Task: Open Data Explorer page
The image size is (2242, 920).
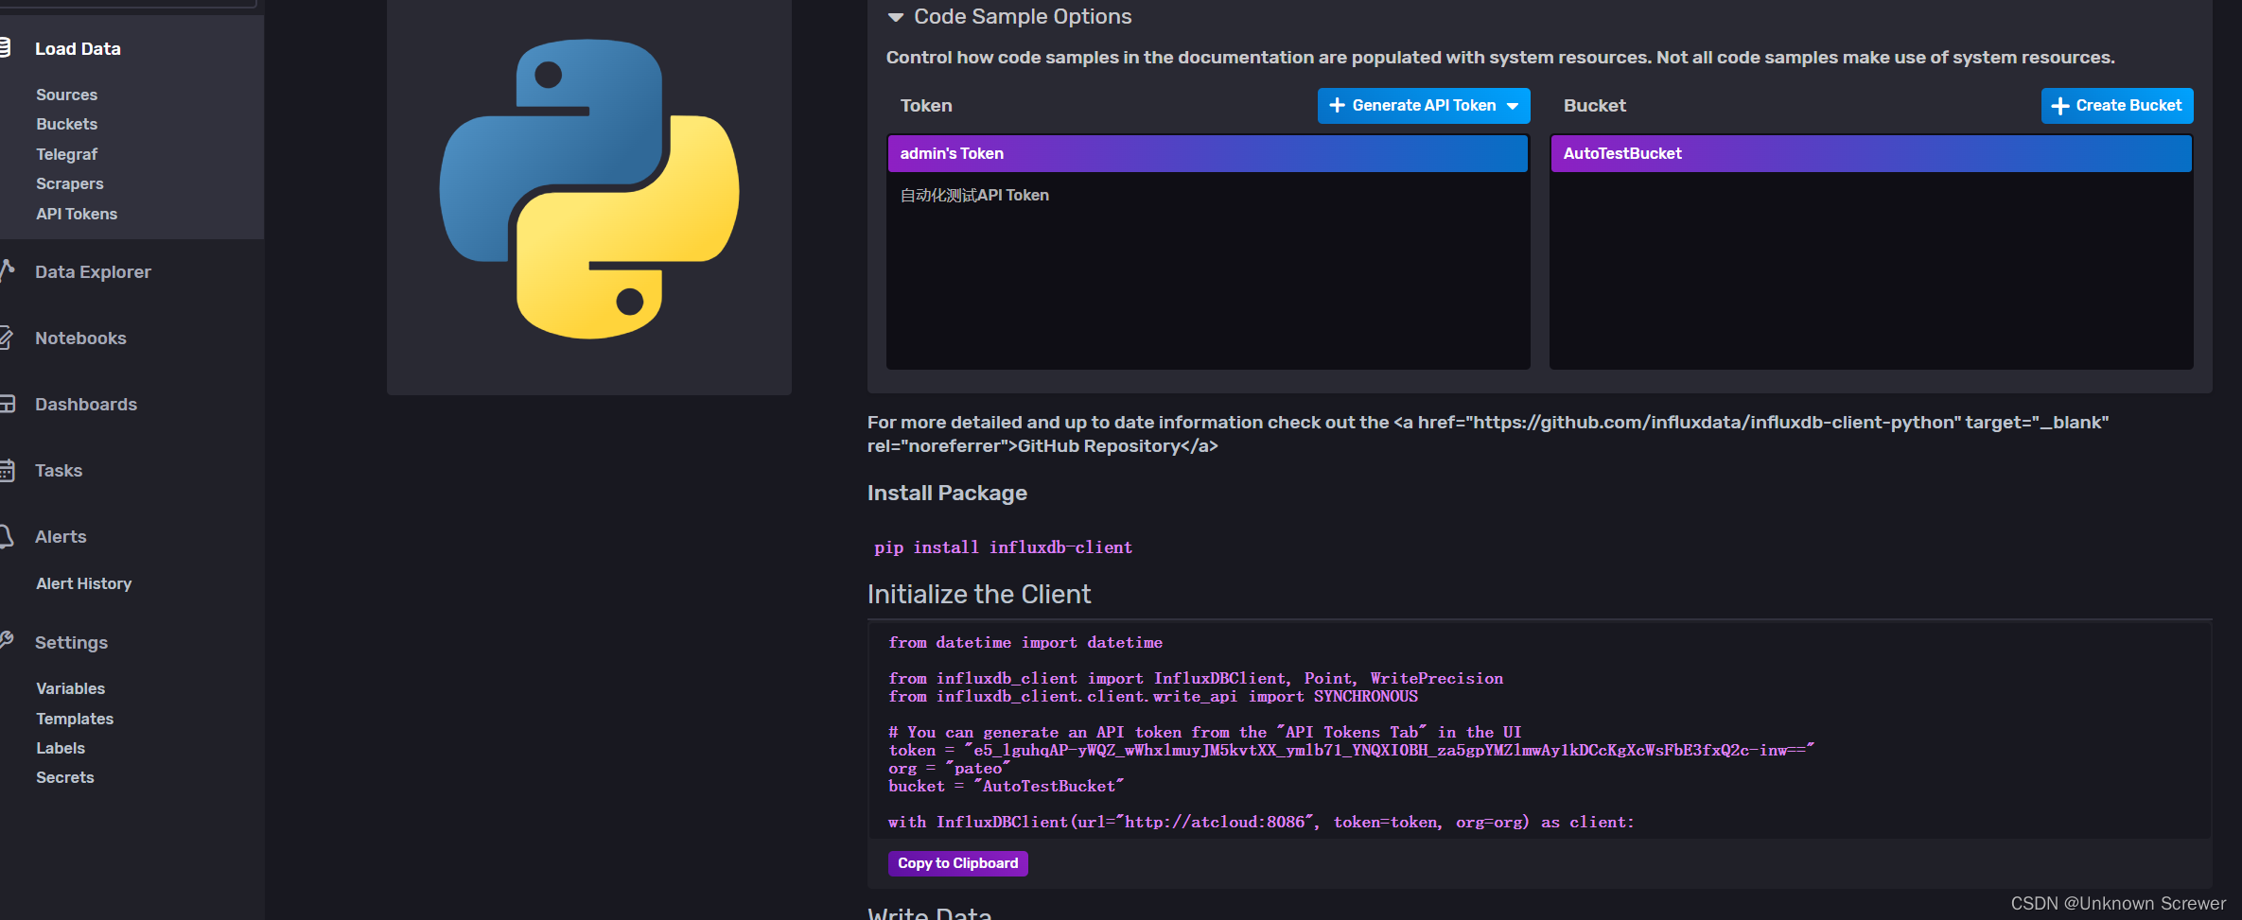Action: [x=93, y=271]
